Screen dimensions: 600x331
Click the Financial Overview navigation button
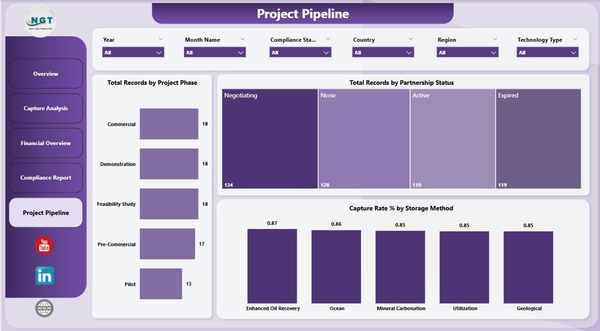(x=45, y=143)
